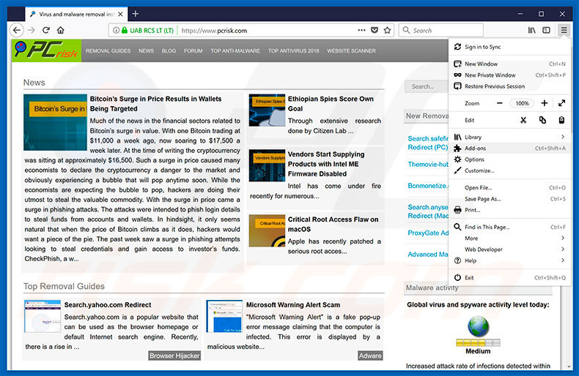This screenshot has width=579, height=376.
Task: Go to the Home page icon
Action: tap(61, 30)
